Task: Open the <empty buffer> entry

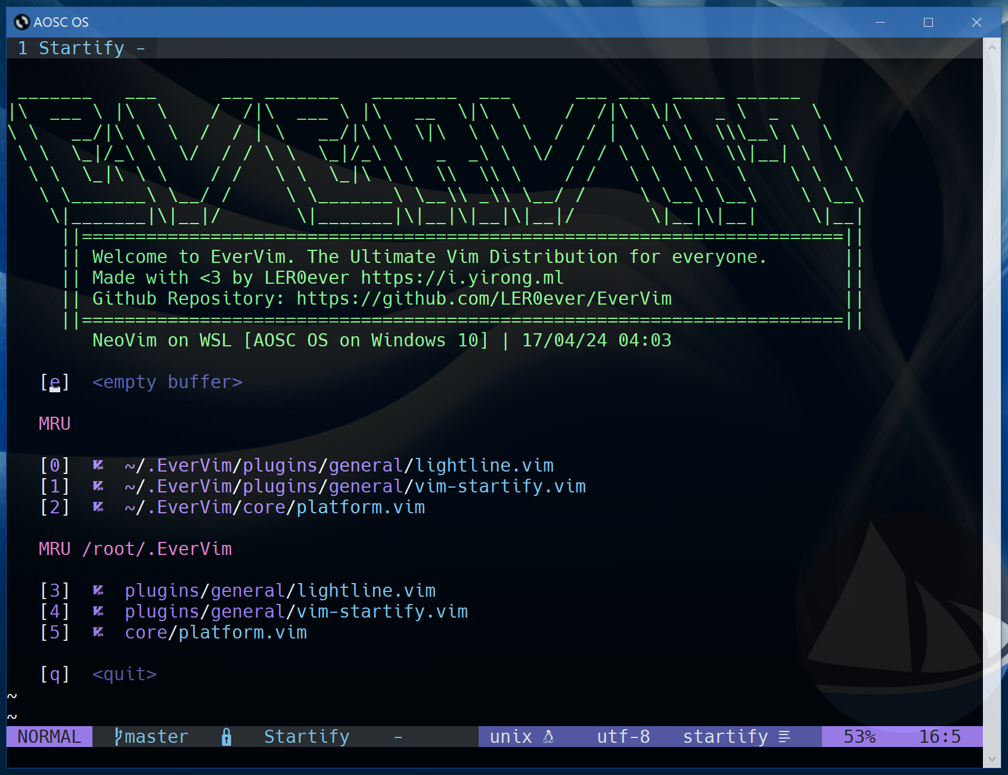Action: (x=168, y=382)
